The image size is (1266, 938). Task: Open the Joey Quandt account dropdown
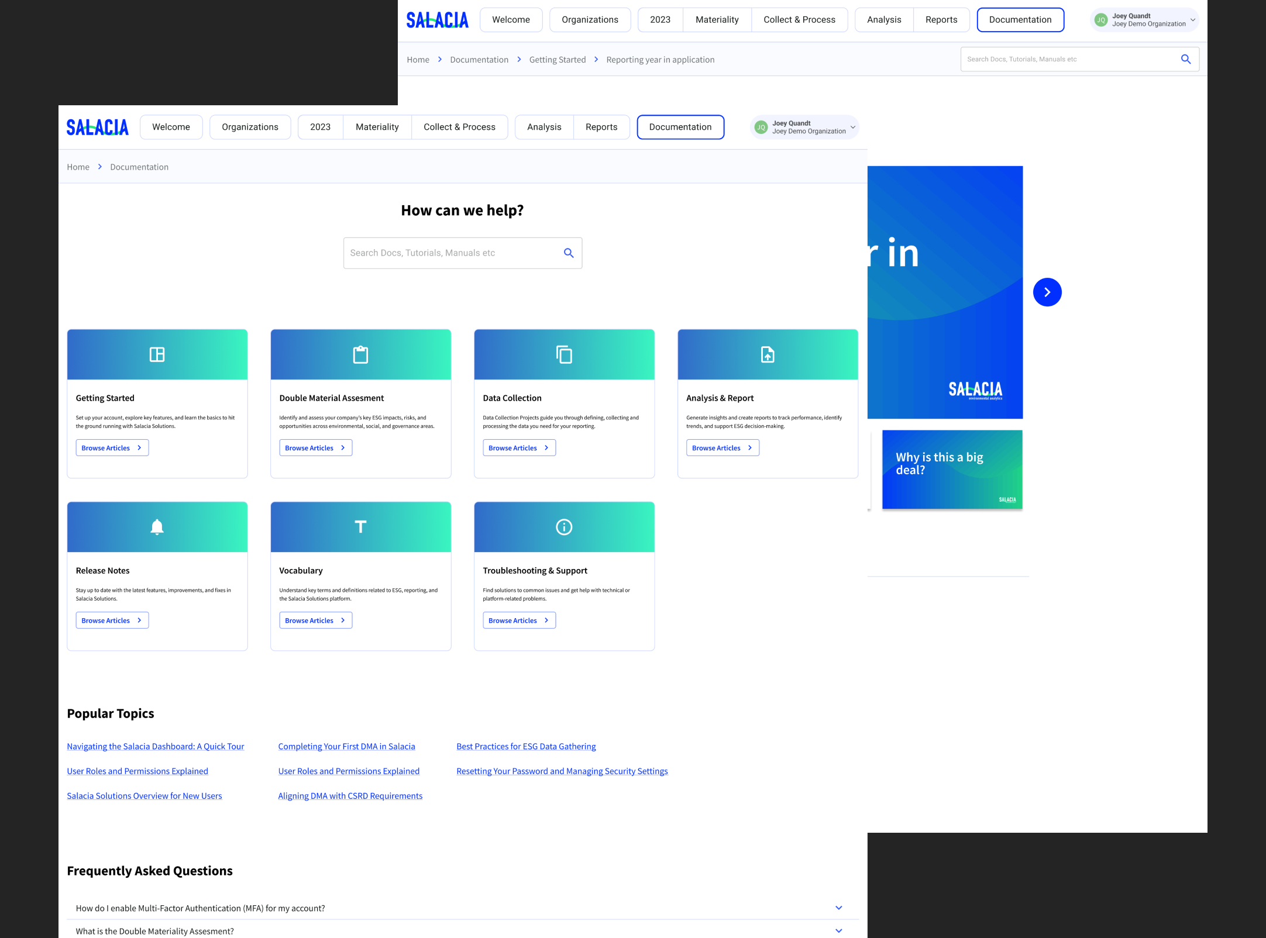804,127
